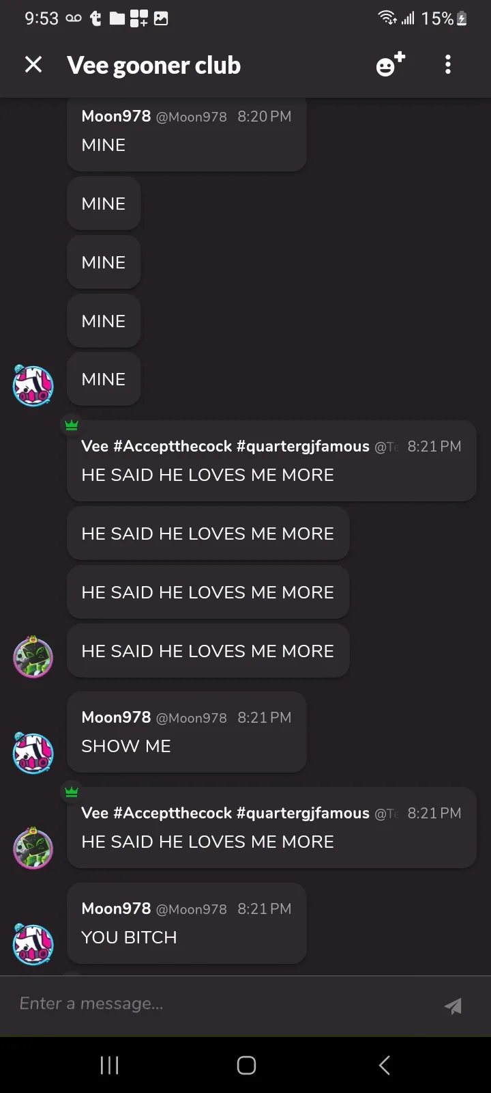
Task: Tap the send message paper plane icon
Action: (x=453, y=1006)
